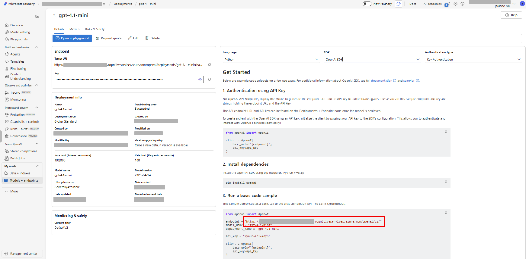Delete the gpt-4.1-mini deployment
The width and height of the screenshot is (526, 259).
152,38
